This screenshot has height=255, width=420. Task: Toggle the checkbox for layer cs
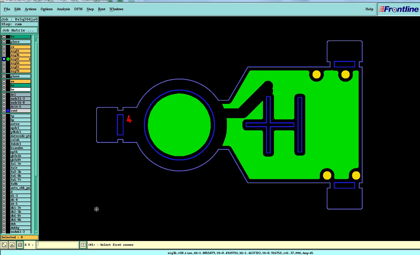coord(4,47)
